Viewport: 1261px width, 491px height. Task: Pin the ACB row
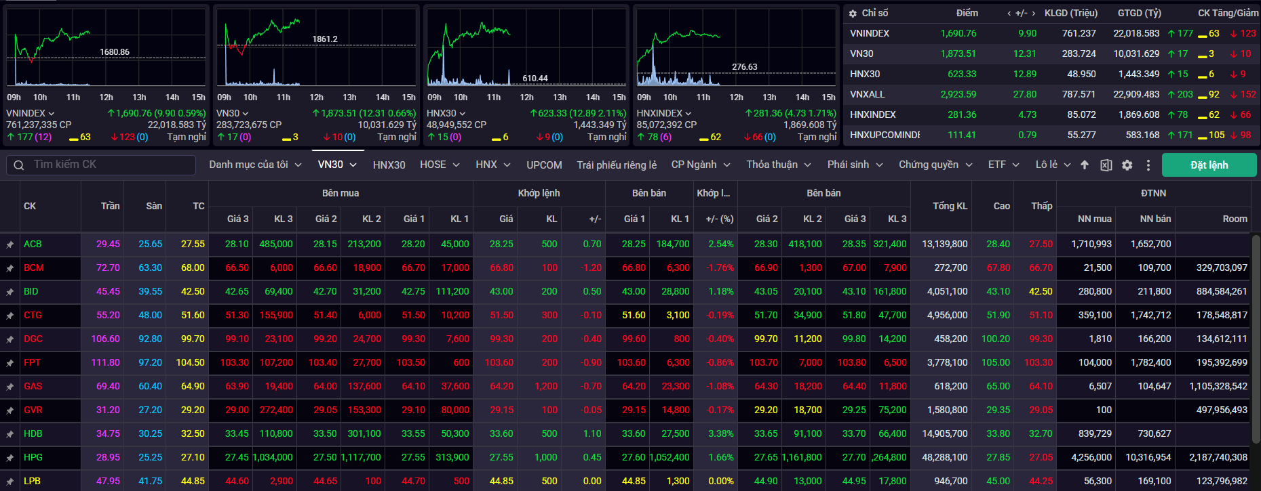(10, 244)
